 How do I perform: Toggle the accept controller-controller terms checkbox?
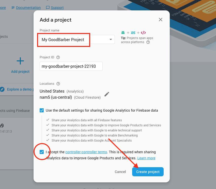42,152
